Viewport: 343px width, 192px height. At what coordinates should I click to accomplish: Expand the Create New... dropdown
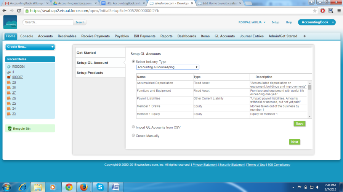30,47
